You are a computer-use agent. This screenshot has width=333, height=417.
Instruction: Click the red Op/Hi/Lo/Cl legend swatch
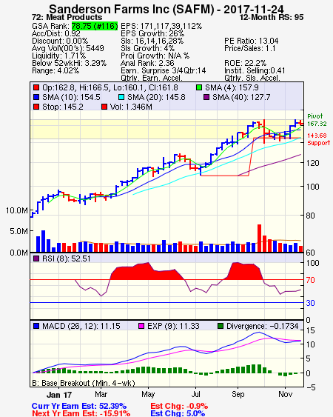(36, 87)
